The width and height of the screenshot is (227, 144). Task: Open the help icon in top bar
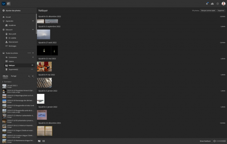point(217,4)
